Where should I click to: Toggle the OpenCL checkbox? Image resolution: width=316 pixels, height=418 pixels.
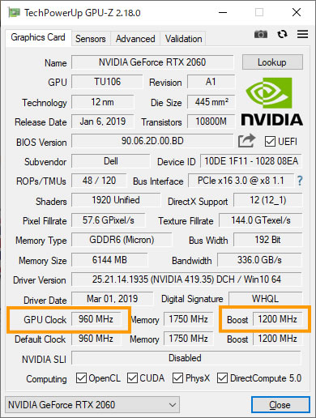pyautogui.click(x=81, y=378)
